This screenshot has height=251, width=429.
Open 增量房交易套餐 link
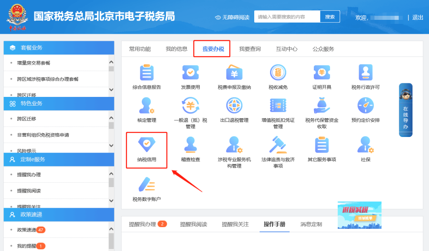click(x=34, y=63)
